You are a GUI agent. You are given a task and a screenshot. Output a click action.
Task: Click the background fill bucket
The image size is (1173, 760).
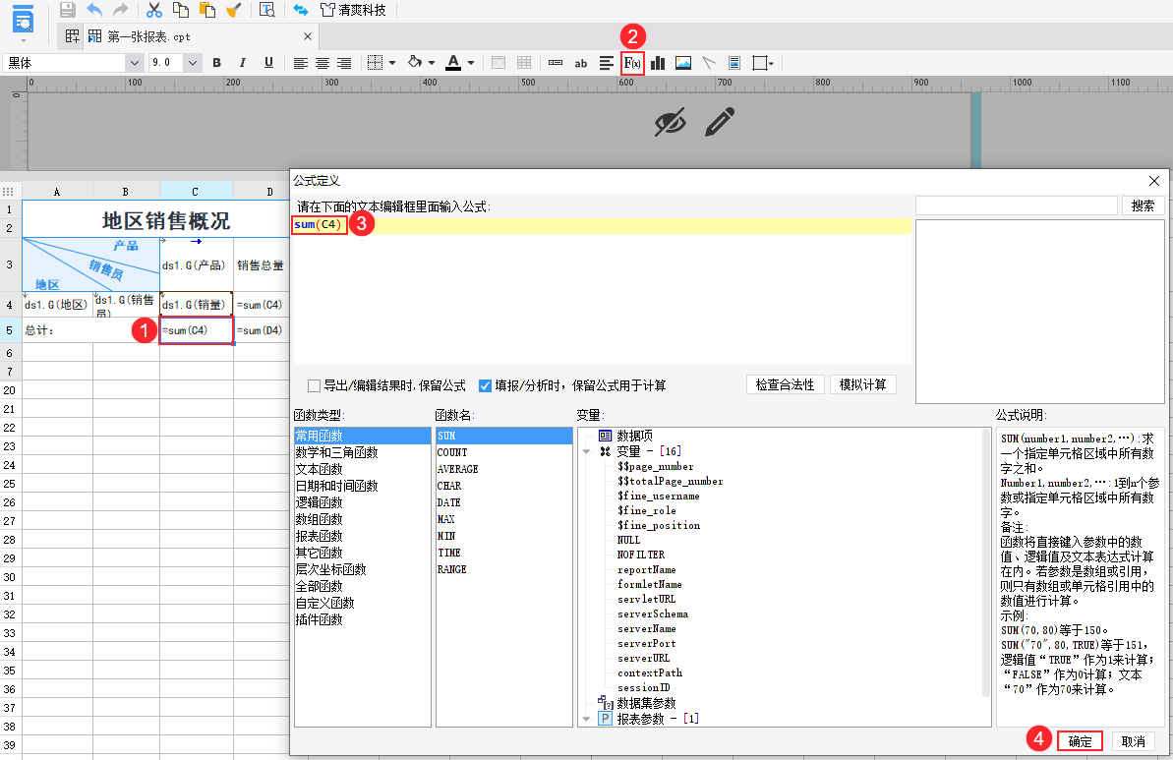click(415, 63)
